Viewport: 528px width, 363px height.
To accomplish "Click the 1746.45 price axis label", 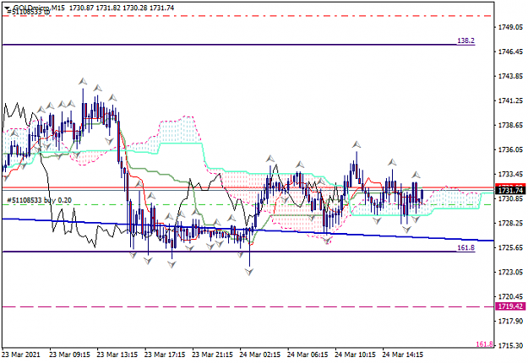I will [x=510, y=51].
